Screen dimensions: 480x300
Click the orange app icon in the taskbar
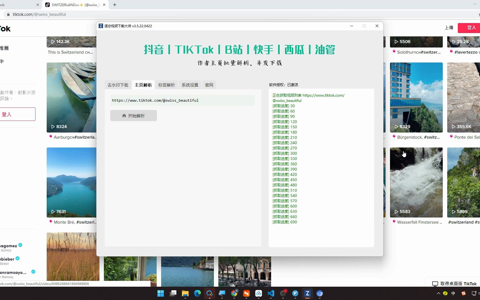pyautogui.click(x=246, y=293)
